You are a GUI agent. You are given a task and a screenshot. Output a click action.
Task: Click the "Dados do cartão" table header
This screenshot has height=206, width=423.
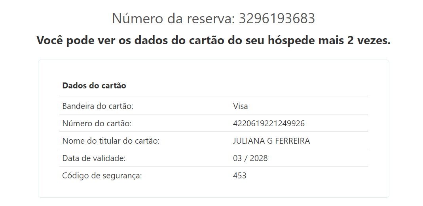tap(94, 85)
